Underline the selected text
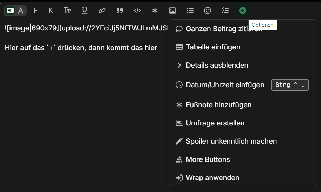Screen dimensions: 321x192 [x=85, y=11]
